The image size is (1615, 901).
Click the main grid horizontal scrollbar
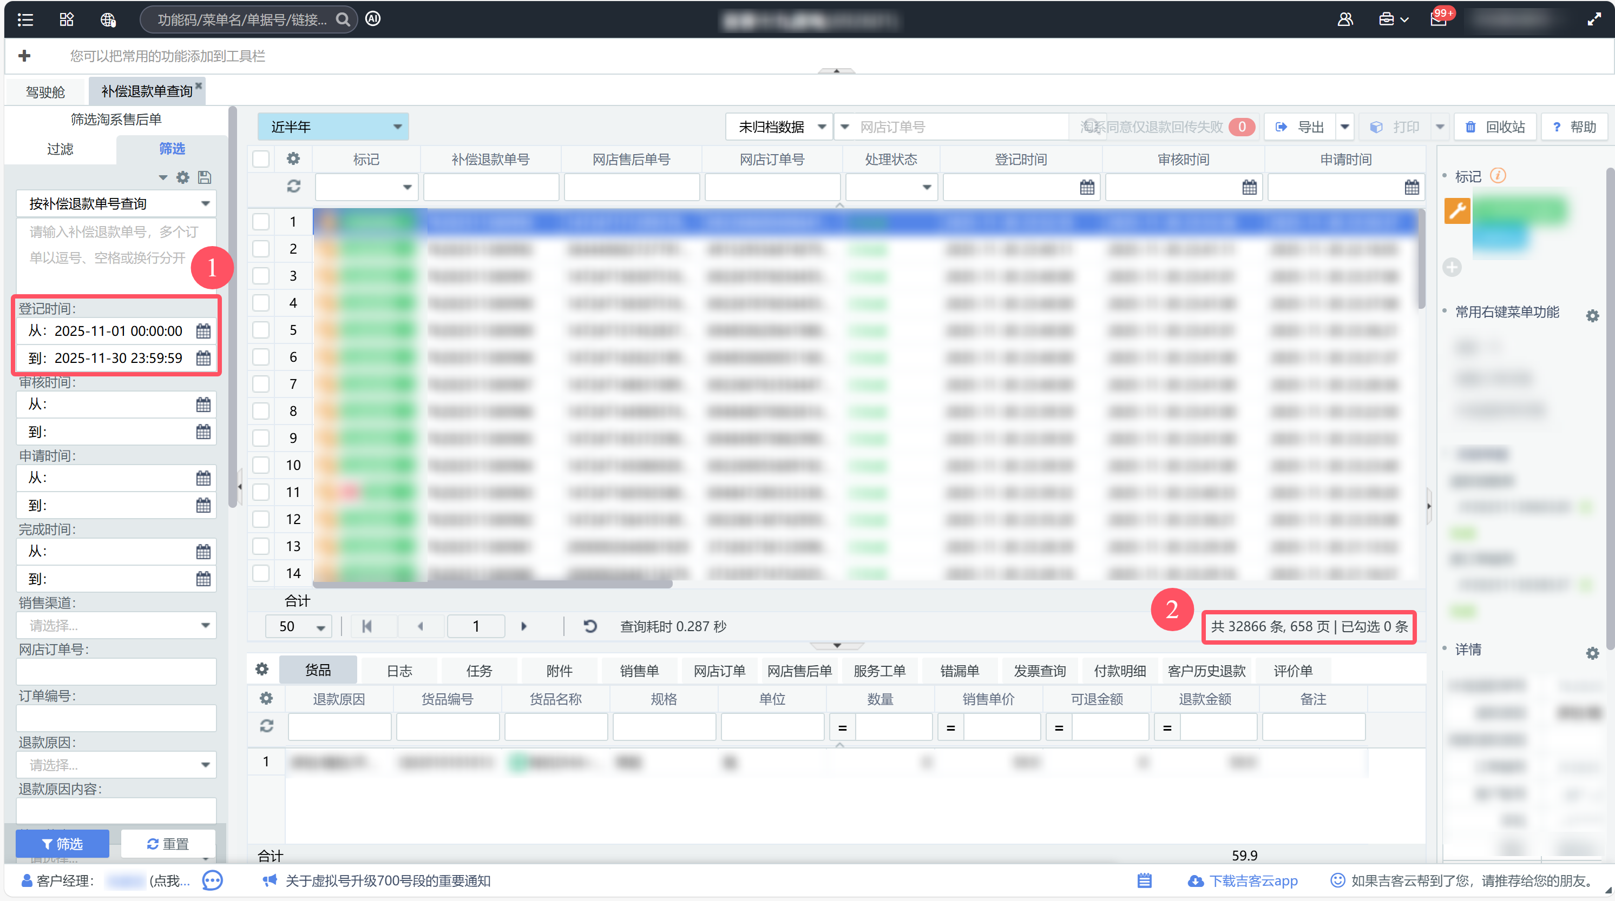tap(492, 584)
